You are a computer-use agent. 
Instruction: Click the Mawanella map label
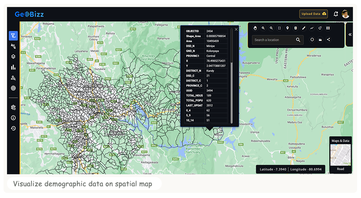click(37, 127)
